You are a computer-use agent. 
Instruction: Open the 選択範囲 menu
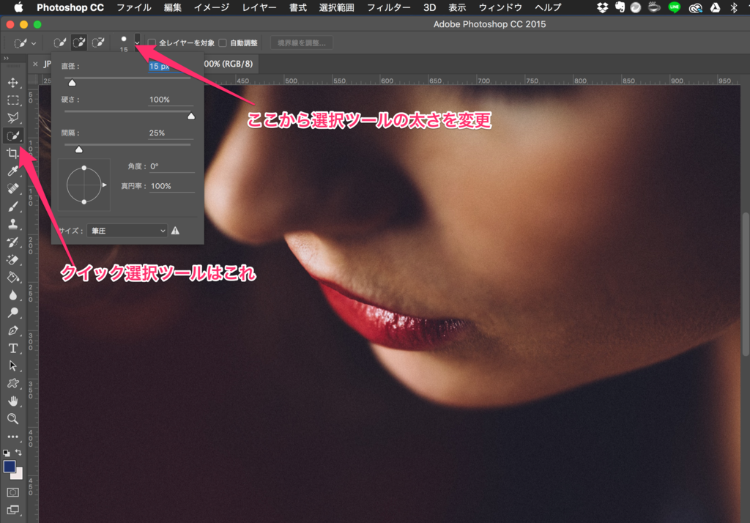pyautogui.click(x=337, y=7)
